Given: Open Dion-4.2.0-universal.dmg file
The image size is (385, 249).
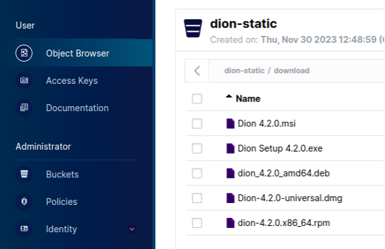Looking at the screenshot, I should (289, 198).
